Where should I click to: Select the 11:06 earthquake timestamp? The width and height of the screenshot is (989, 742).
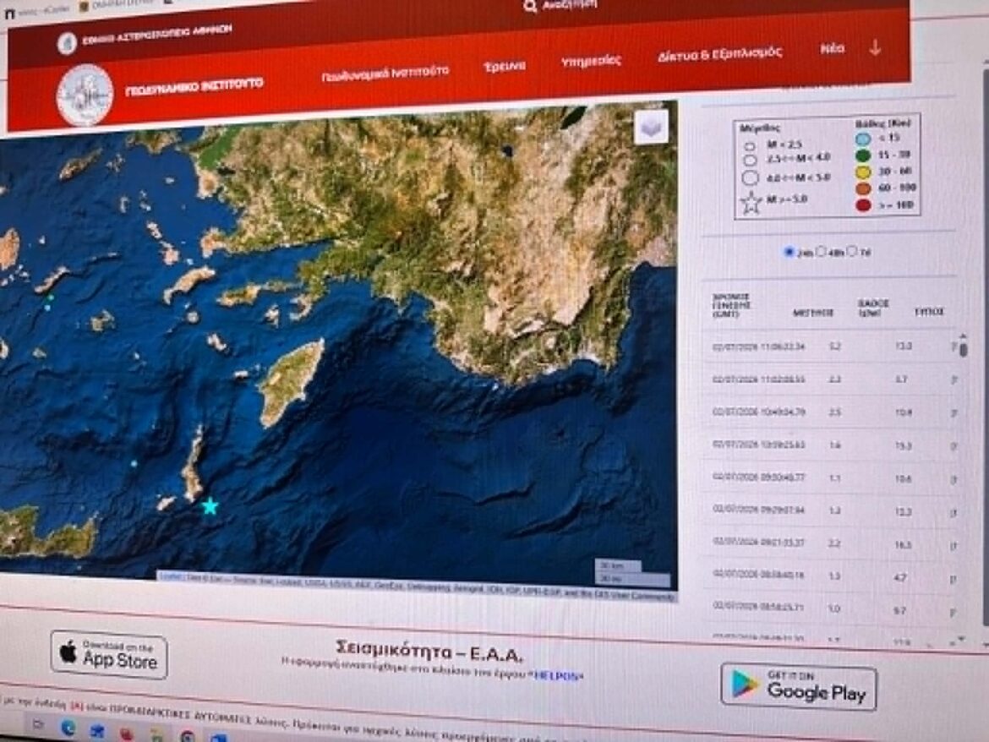point(759,346)
